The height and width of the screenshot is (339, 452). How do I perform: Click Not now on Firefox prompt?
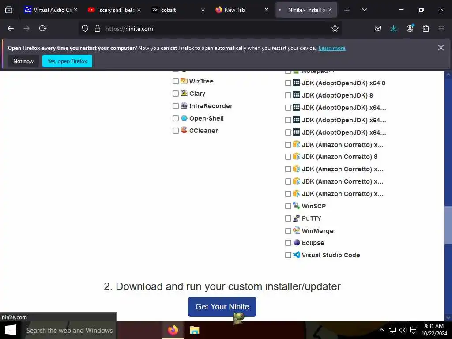[x=23, y=61]
